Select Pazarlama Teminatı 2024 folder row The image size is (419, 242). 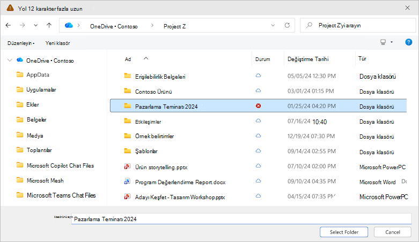click(x=259, y=106)
